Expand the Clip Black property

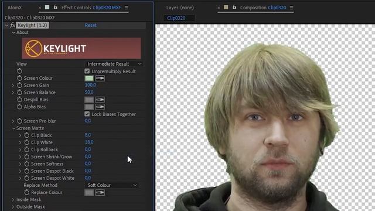[21, 135]
